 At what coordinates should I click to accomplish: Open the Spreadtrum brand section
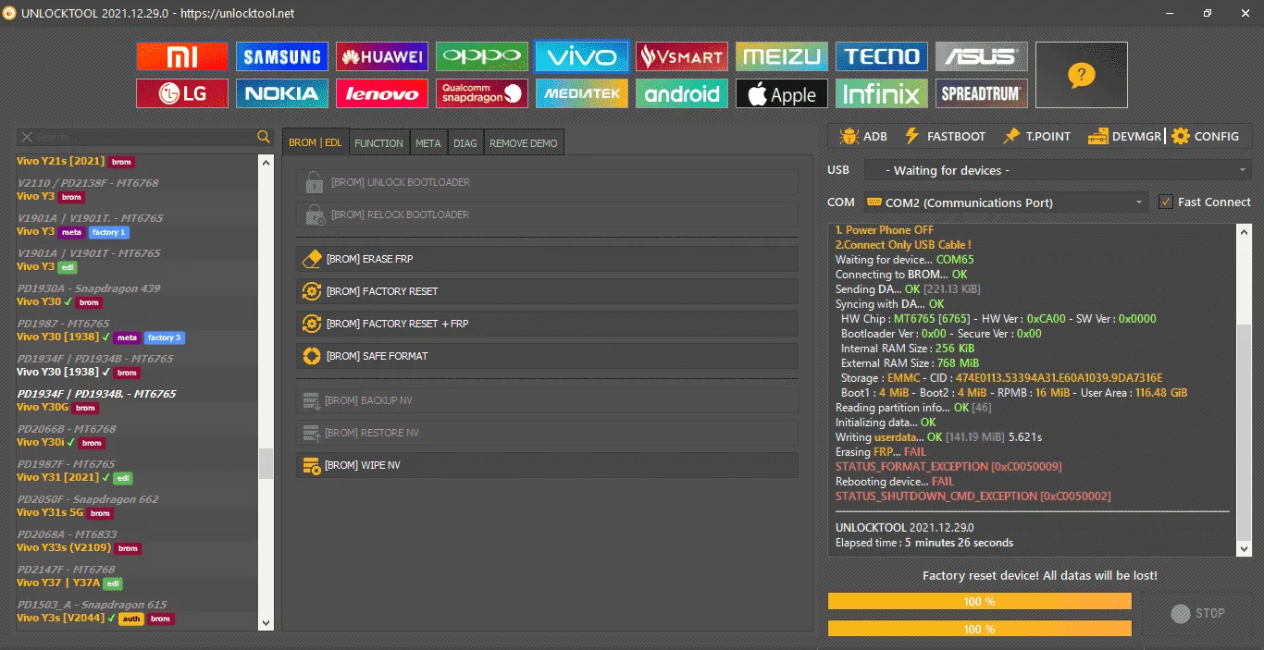coord(981,93)
